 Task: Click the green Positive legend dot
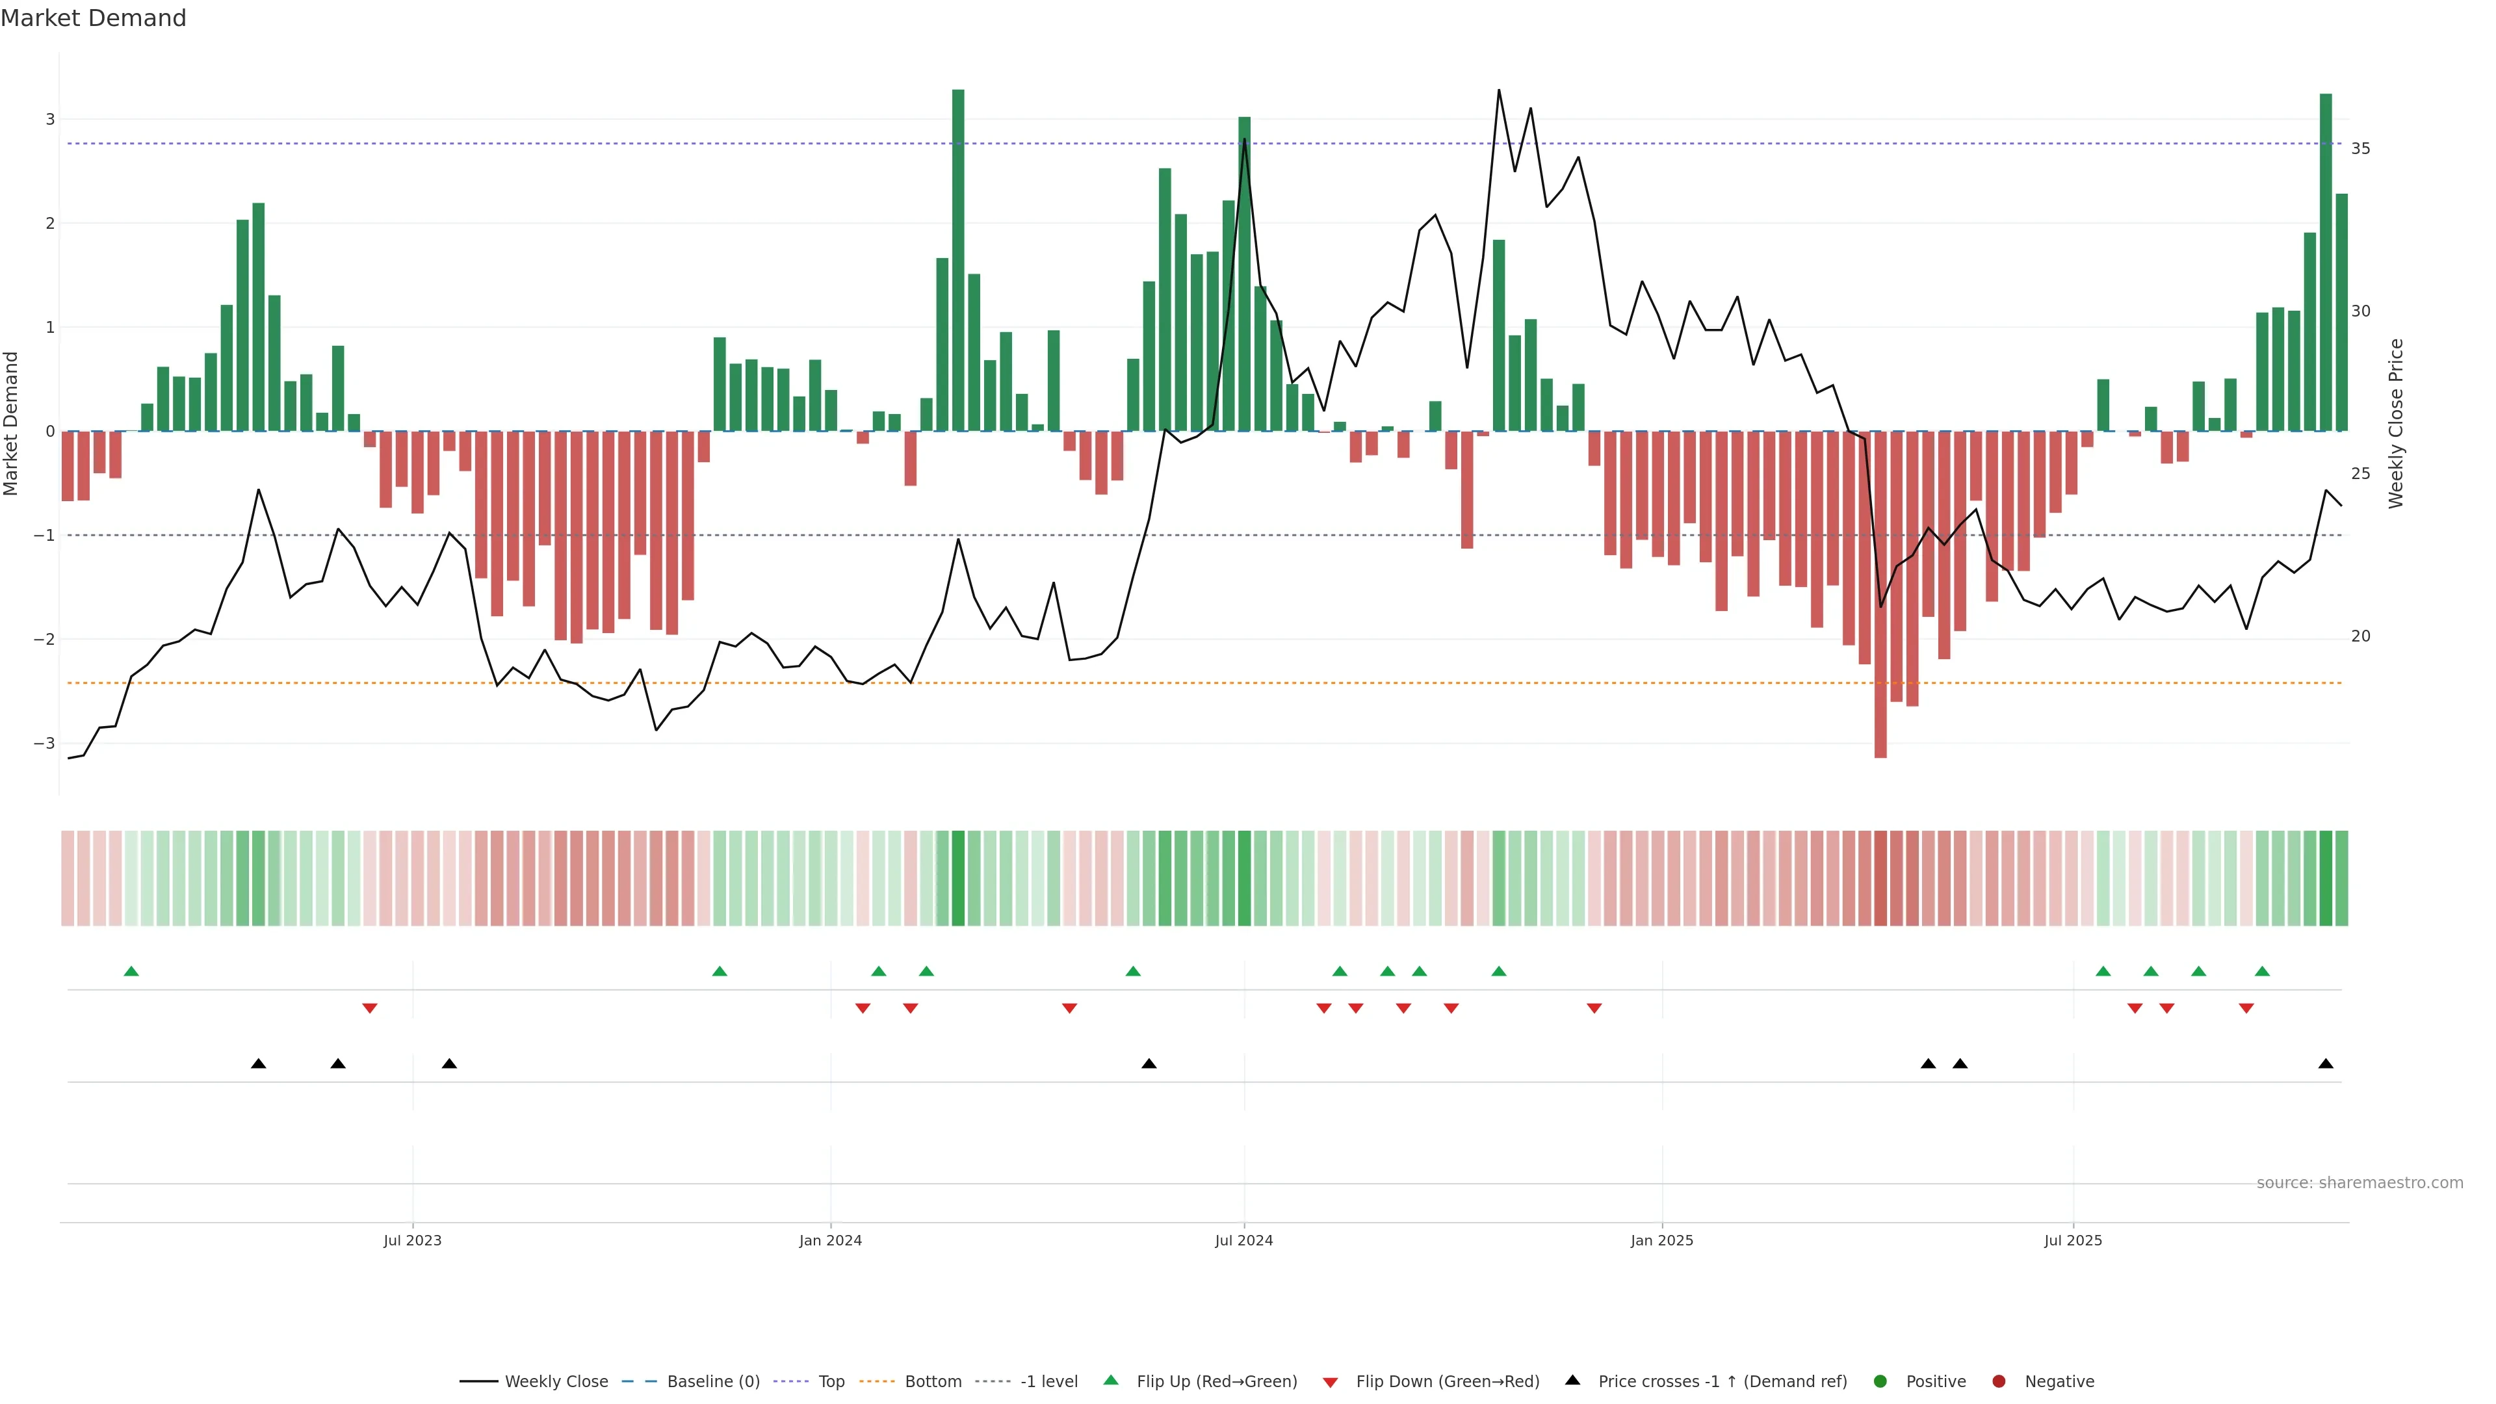[1880, 1381]
